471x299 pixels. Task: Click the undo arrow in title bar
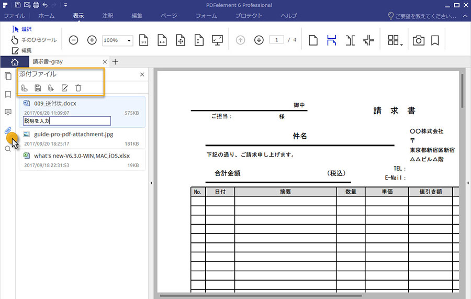(45, 5)
